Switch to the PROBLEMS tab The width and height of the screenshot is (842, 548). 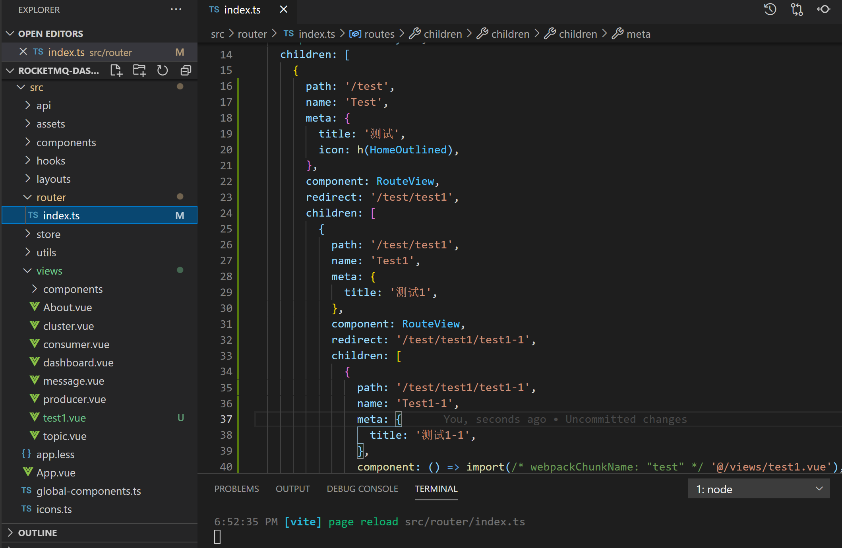[236, 489]
